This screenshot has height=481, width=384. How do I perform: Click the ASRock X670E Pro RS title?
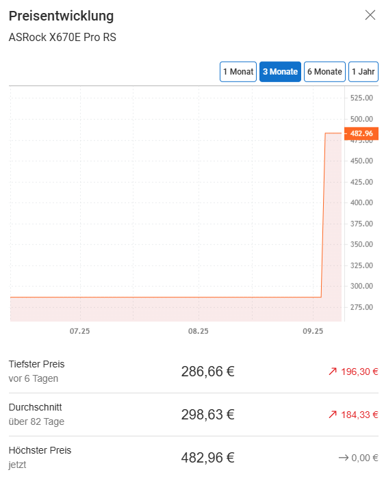coord(62,37)
